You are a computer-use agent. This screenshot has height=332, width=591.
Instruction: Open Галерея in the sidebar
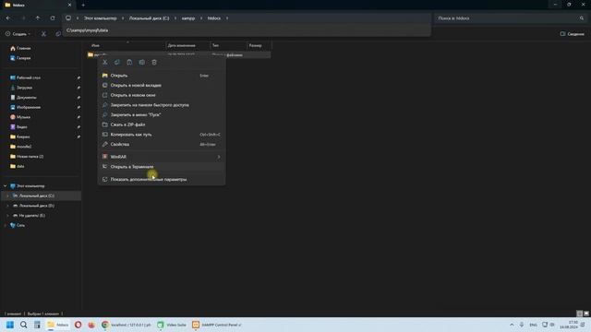(x=23, y=58)
